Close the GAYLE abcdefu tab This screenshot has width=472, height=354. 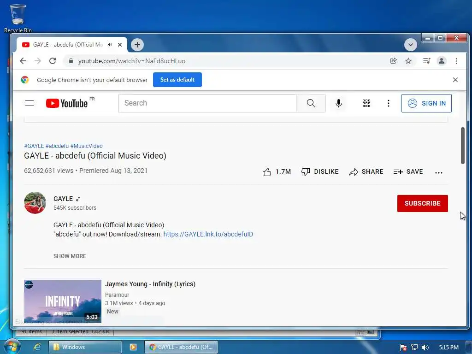(x=120, y=45)
